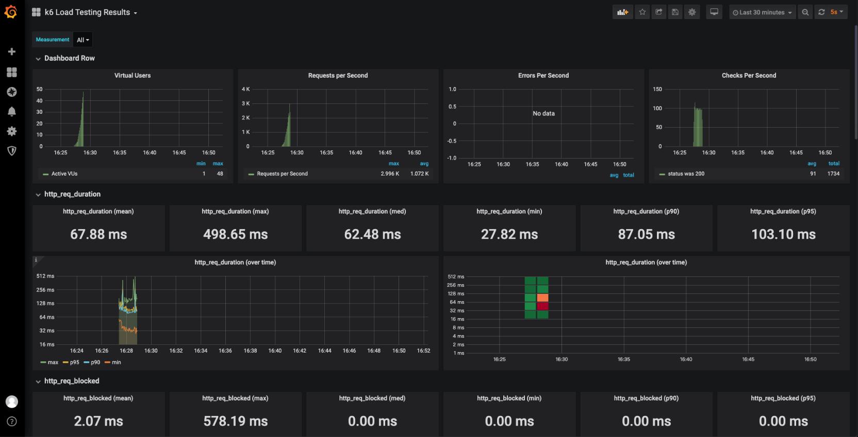
Task: Save the dashboard with disk icon
Action: click(x=675, y=12)
